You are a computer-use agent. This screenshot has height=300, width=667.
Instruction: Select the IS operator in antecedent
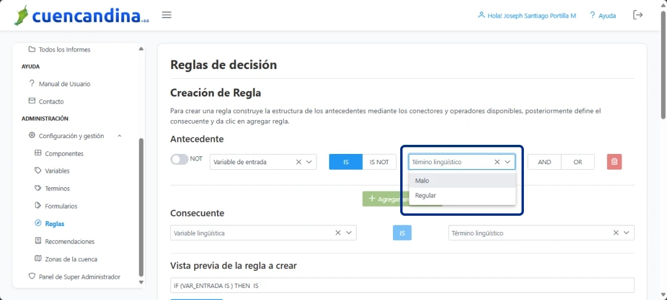coord(346,162)
